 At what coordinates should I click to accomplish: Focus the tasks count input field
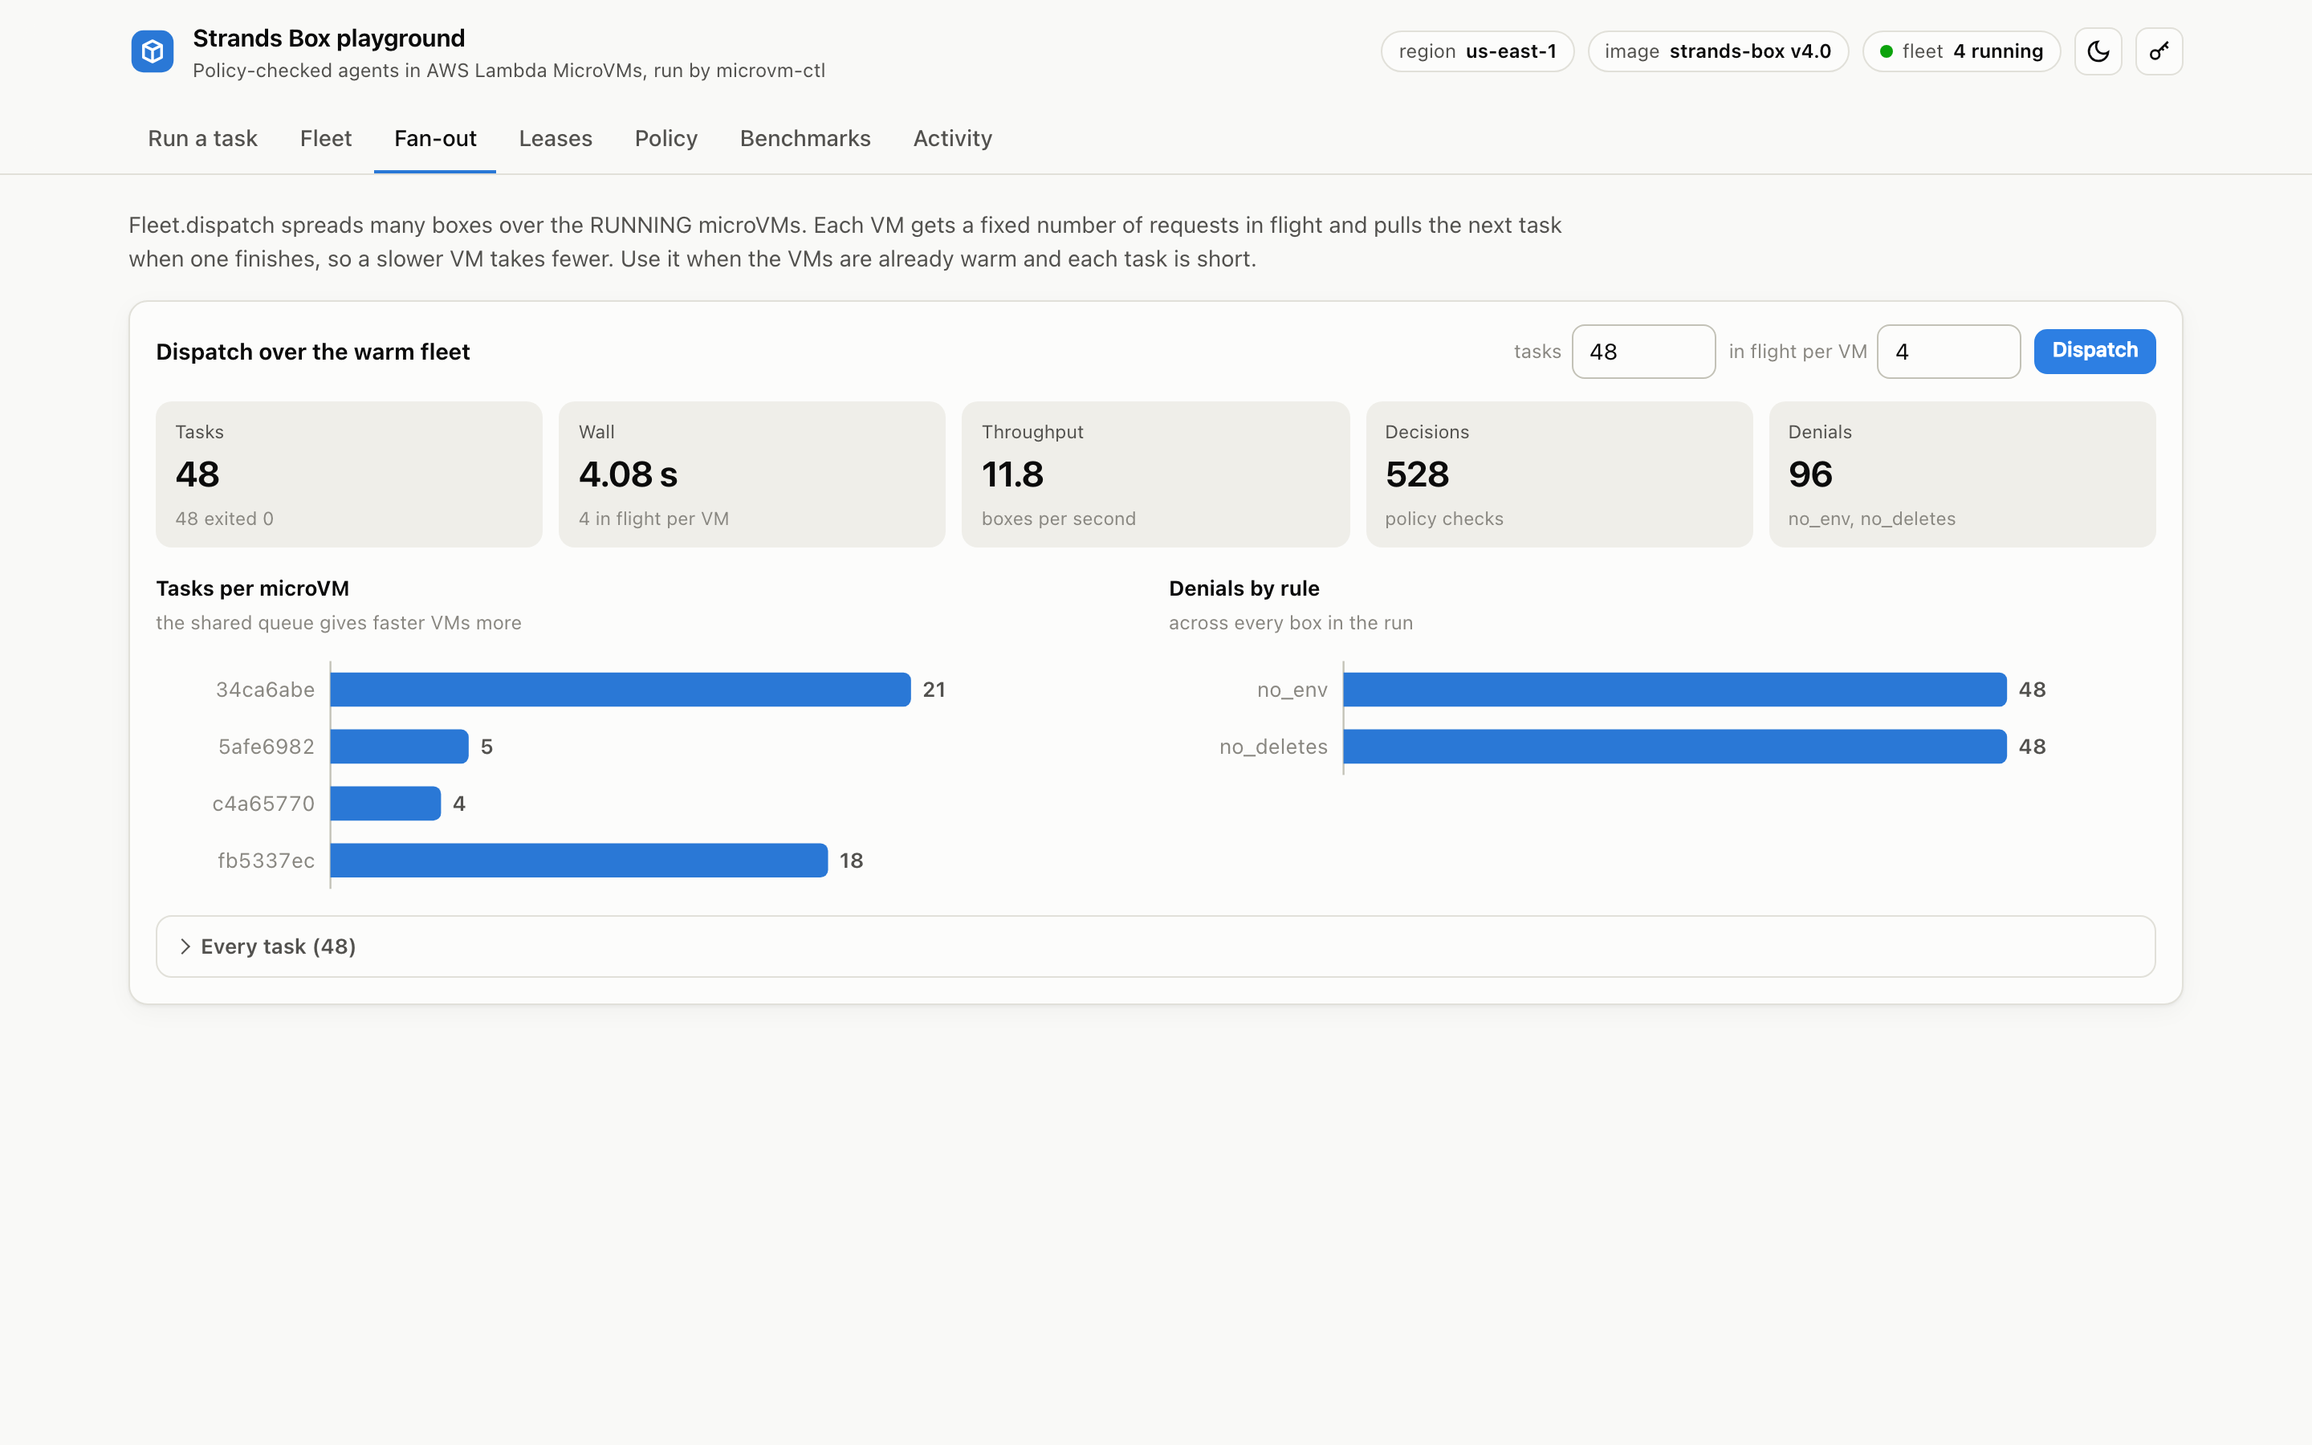coord(1643,352)
